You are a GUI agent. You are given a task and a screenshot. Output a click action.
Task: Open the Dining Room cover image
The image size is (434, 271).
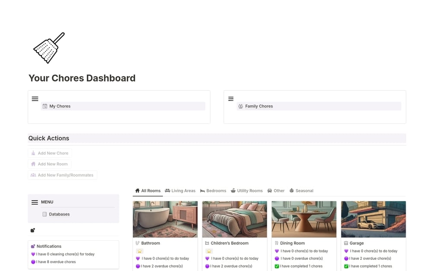(x=304, y=219)
